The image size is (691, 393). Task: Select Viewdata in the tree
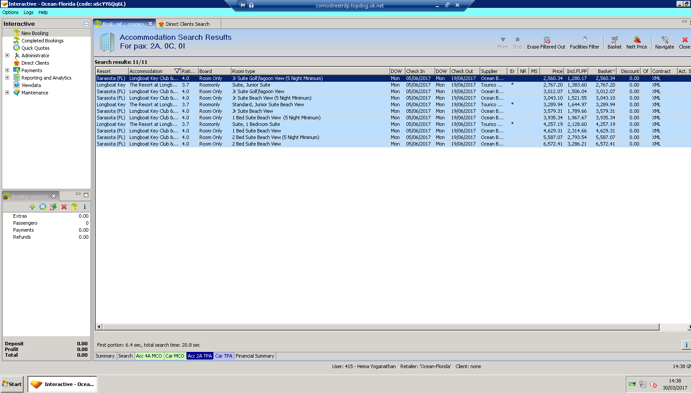tap(31, 85)
